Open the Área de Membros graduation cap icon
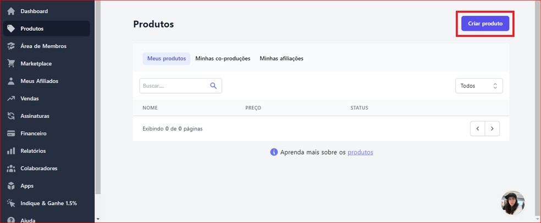 click(10, 46)
